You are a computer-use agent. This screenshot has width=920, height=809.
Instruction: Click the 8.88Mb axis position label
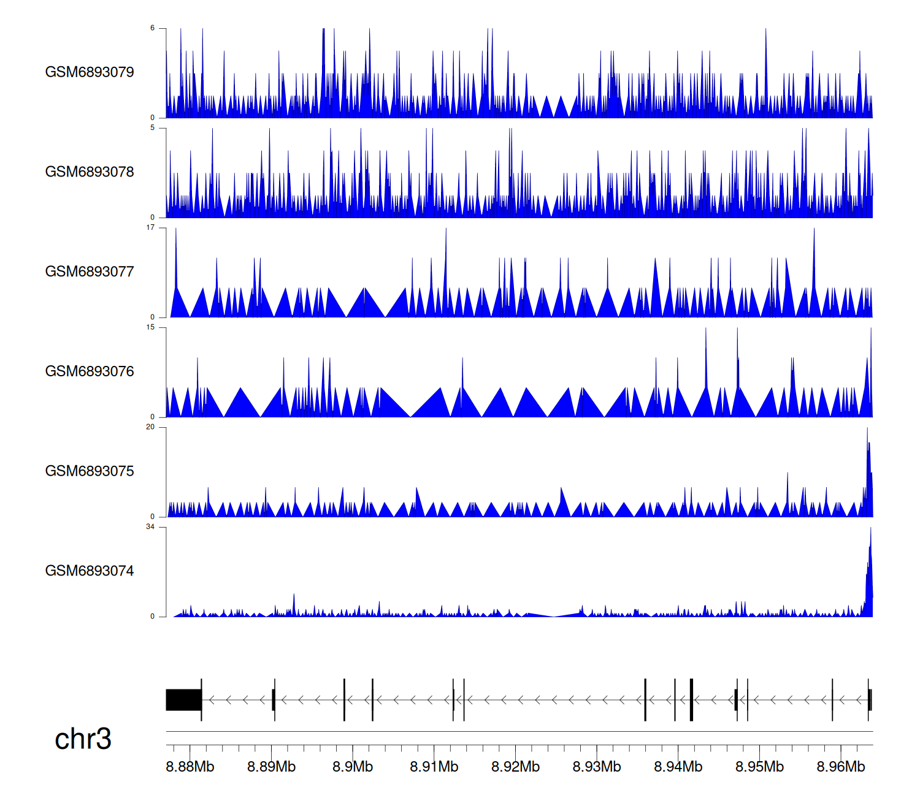click(x=190, y=767)
